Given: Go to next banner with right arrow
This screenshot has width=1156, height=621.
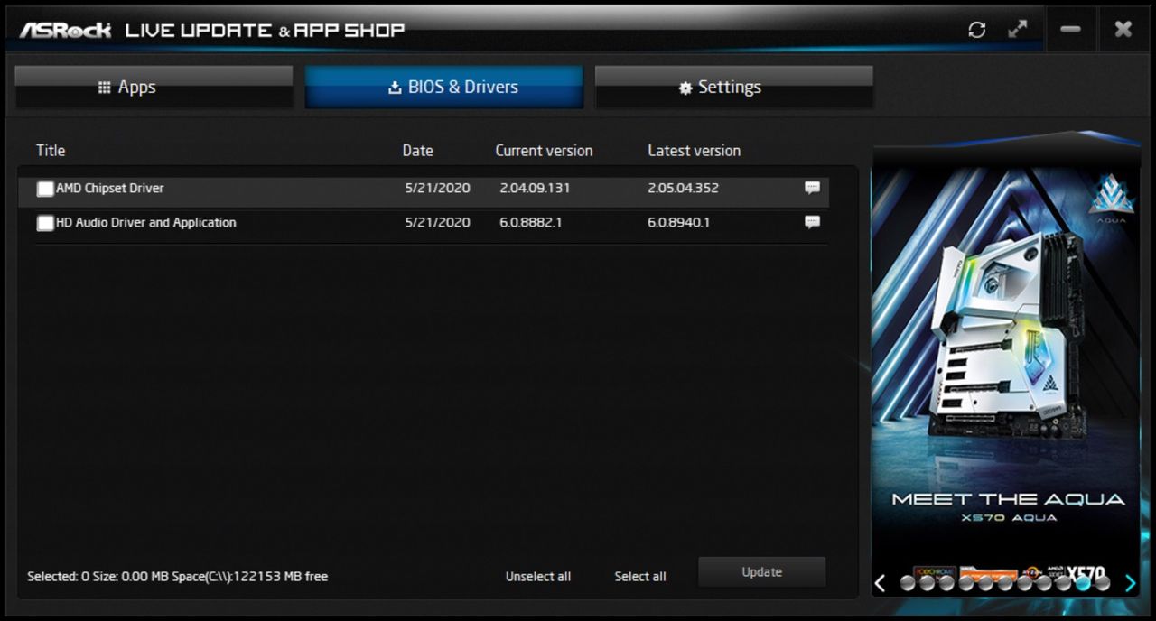Looking at the screenshot, I should (1131, 583).
